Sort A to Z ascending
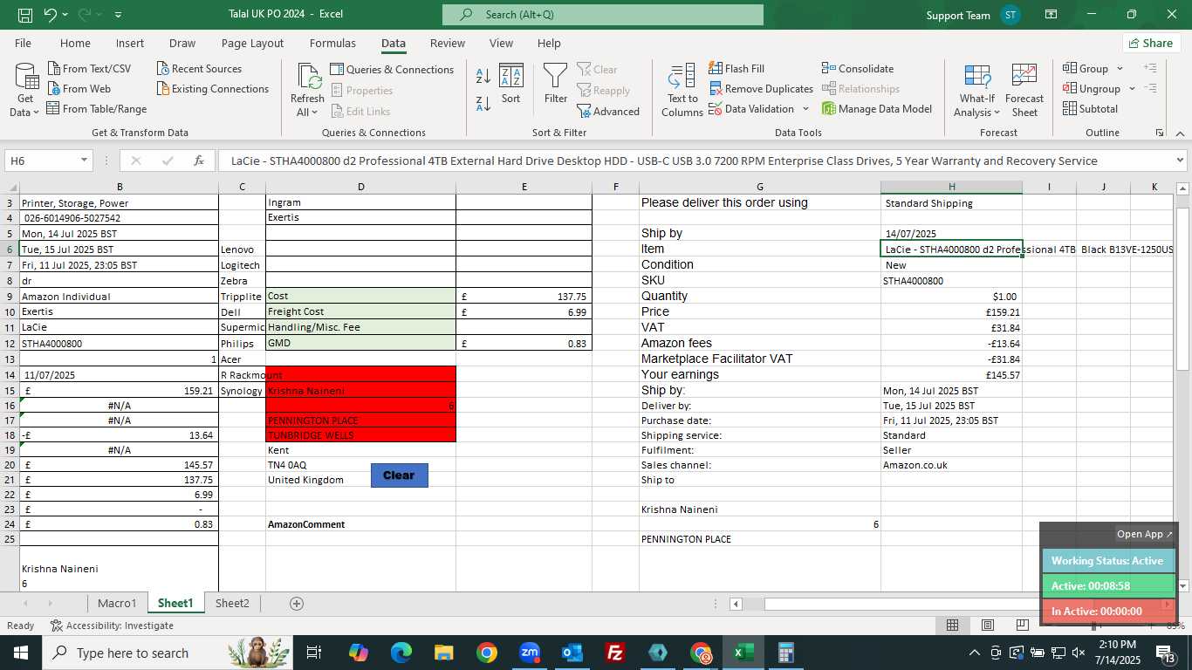The image size is (1192, 670). tap(483, 77)
